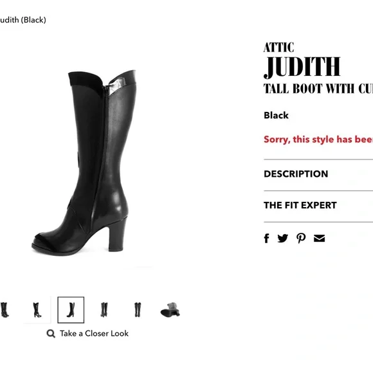This screenshot has width=373, height=373.
Task: Click the Black color label
Action: click(276, 115)
